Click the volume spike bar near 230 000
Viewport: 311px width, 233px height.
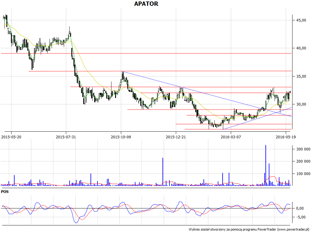point(163,172)
